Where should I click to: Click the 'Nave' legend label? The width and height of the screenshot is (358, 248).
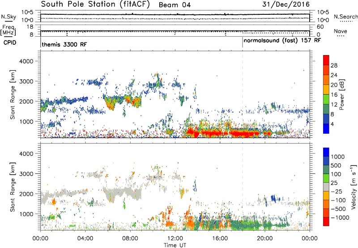(x=341, y=31)
